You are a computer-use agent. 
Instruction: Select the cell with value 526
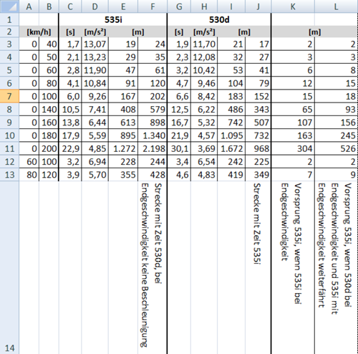coord(336,148)
